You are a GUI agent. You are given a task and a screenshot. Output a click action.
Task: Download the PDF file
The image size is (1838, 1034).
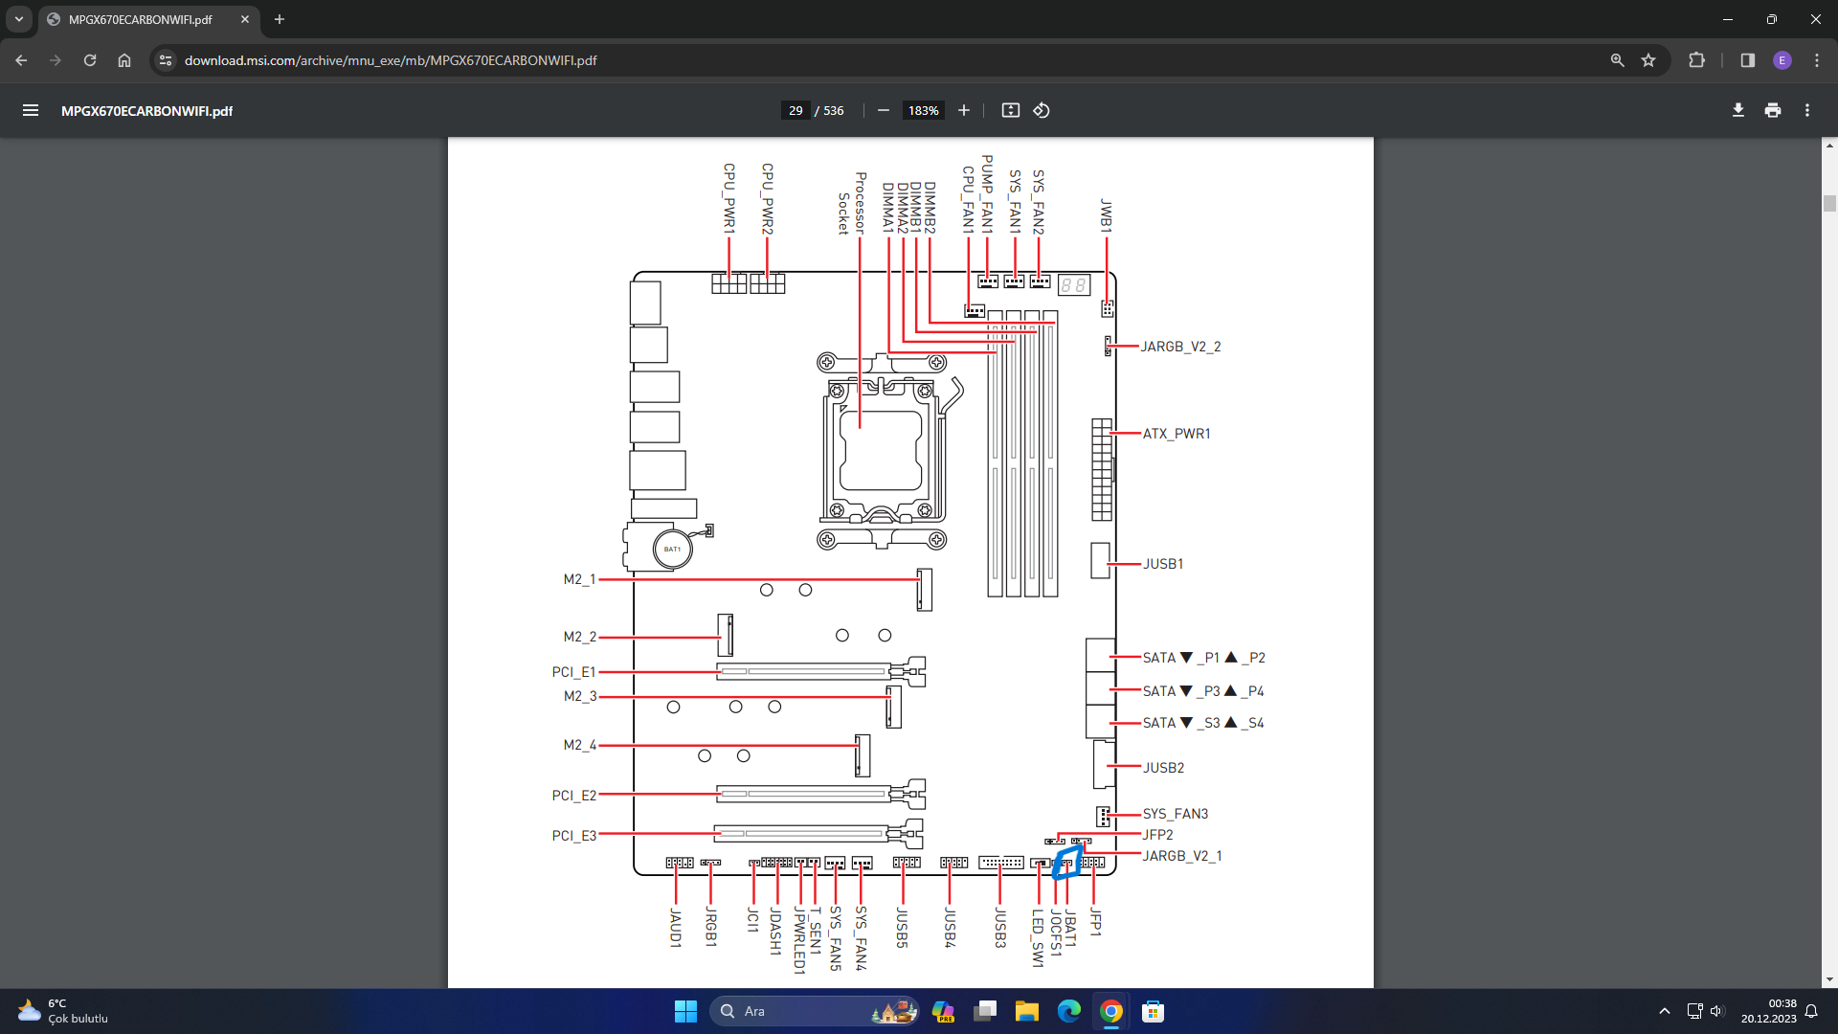(x=1738, y=111)
